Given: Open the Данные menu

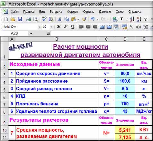Looking at the screenshot, I should [105, 12].
